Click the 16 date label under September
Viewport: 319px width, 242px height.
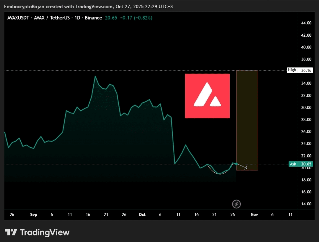click(x=88, y=215)
